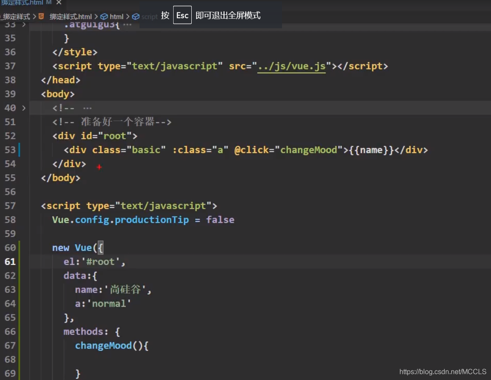Click the 绑定样式 folder breadcrumb
The height and width of the screenshot is (380, 491).
(16, 16)
